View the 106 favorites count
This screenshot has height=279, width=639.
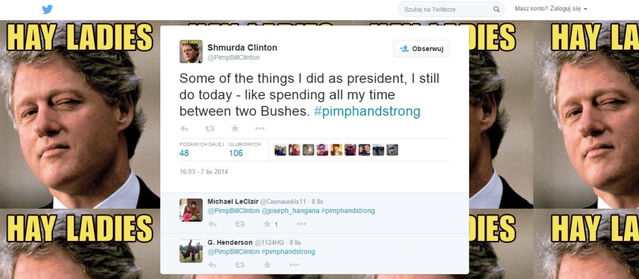click(x=236, y=153)
